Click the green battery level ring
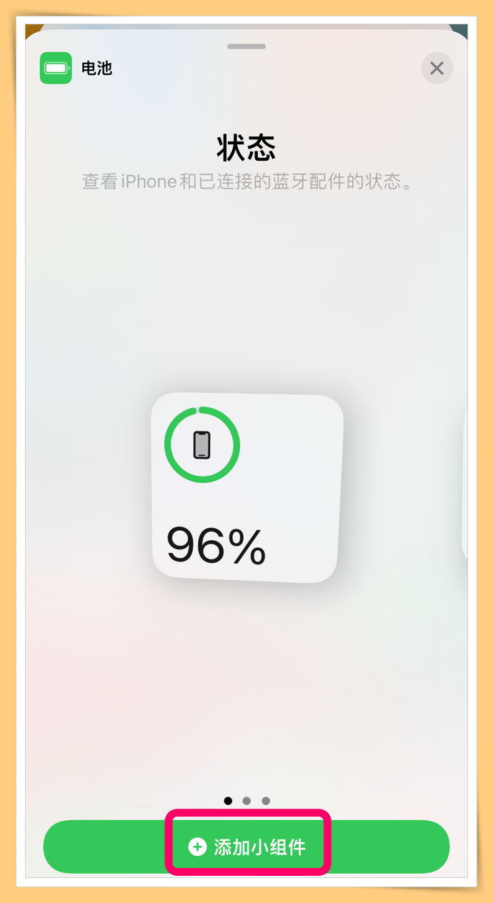 point(202,445)
